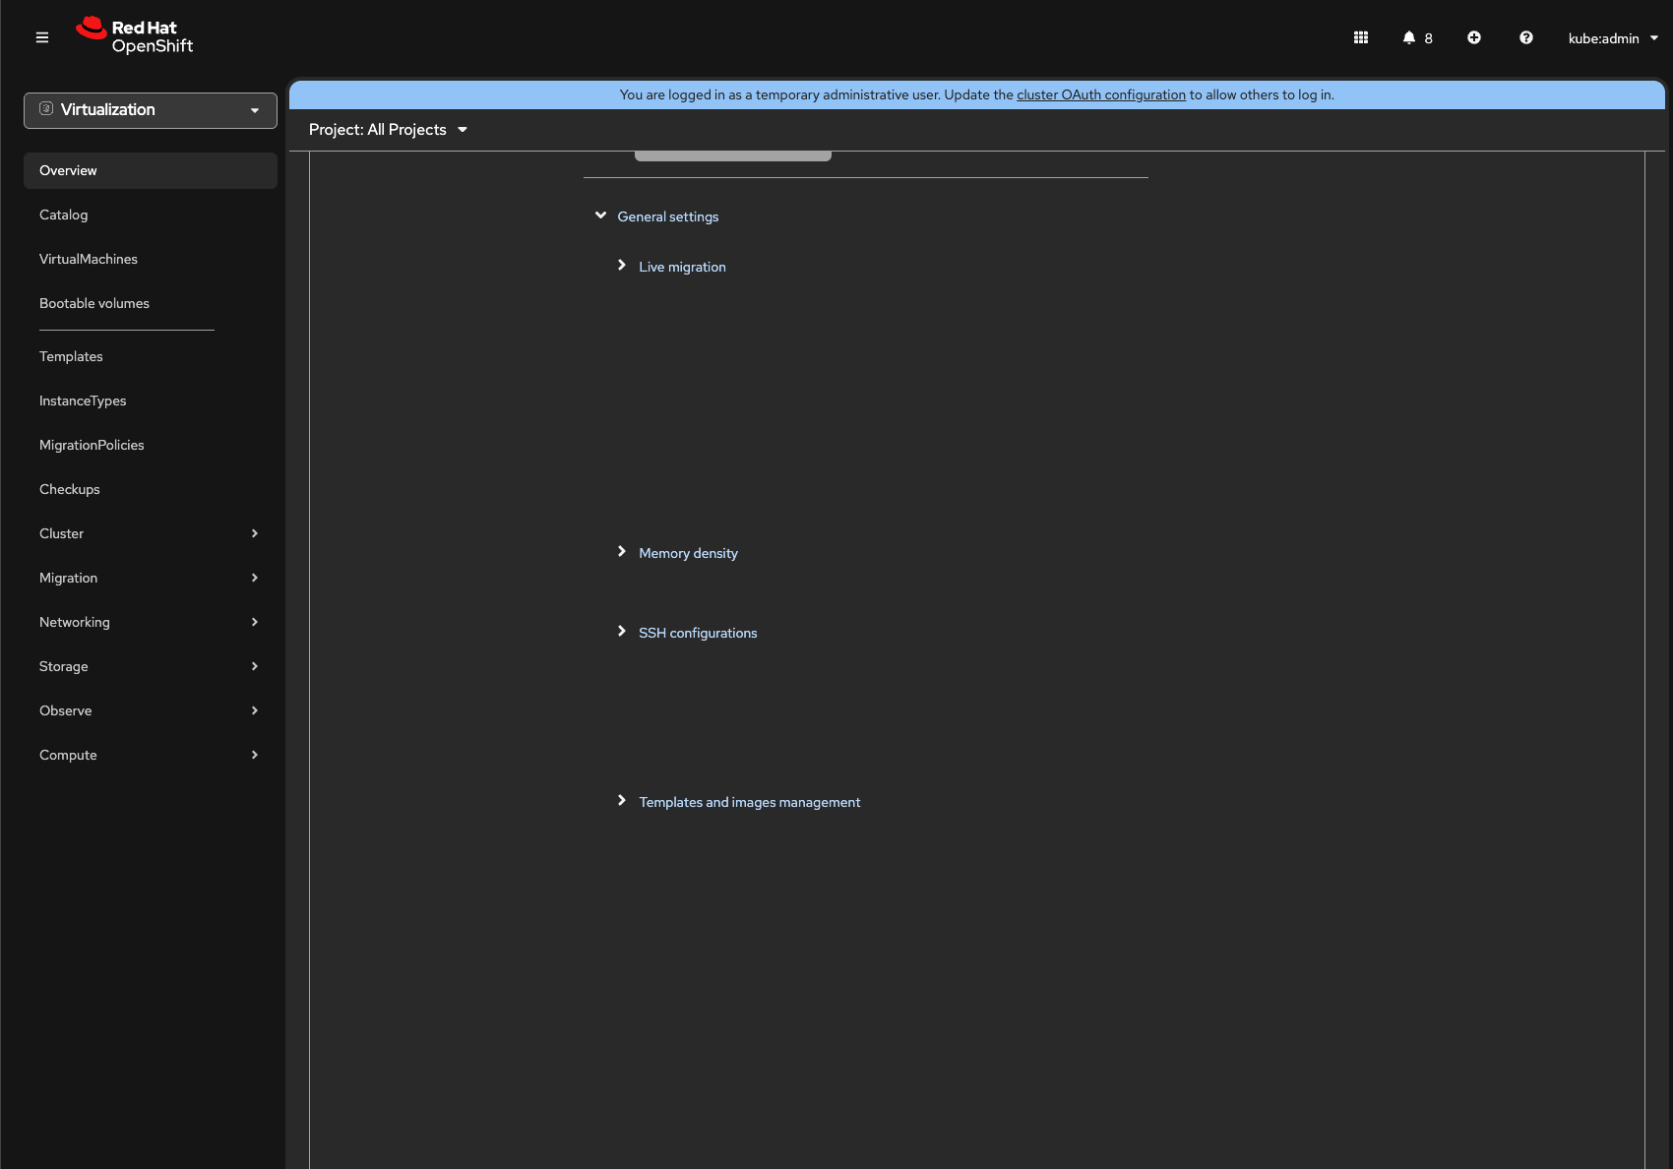Viewport: 1673px width, 1169px height.
Task: Open the Virtualization perspective switcher
Action: coord(151,110)
